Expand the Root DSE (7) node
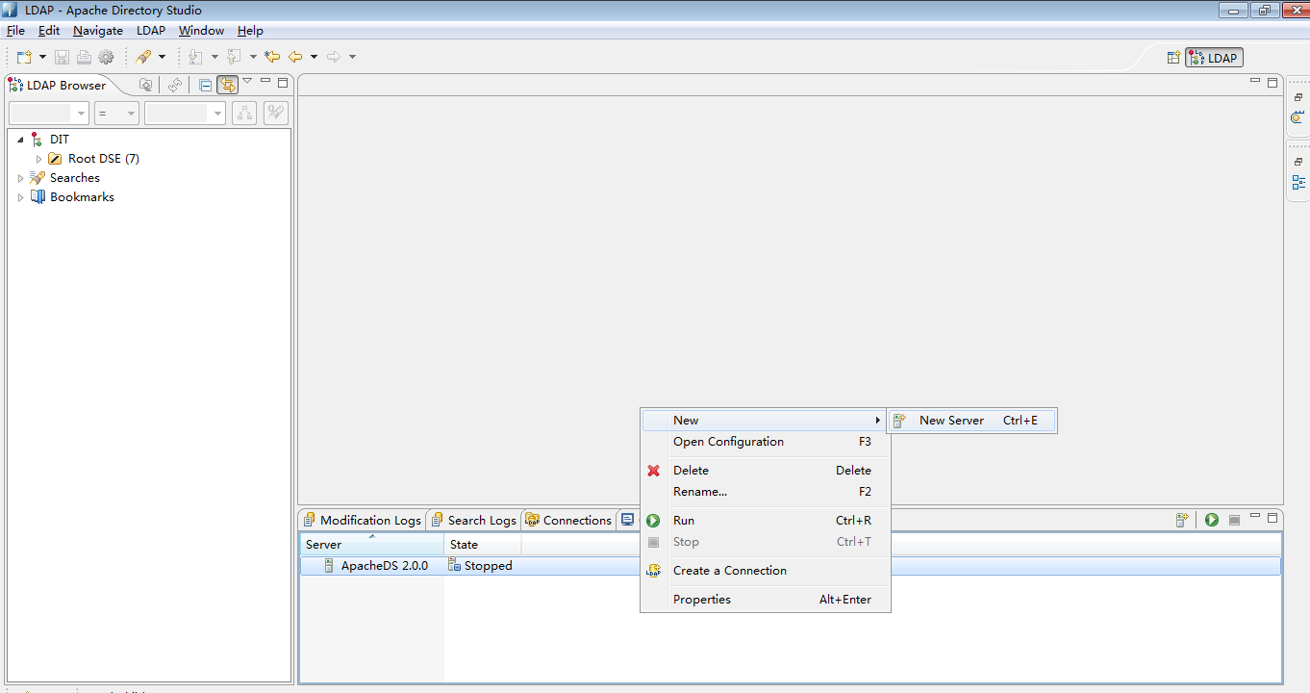The height and width of the screenshot is (693, 1310). click(x=39, y=159)
